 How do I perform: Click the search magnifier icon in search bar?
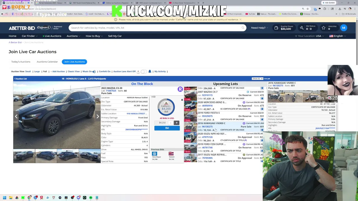coord(243,28)
